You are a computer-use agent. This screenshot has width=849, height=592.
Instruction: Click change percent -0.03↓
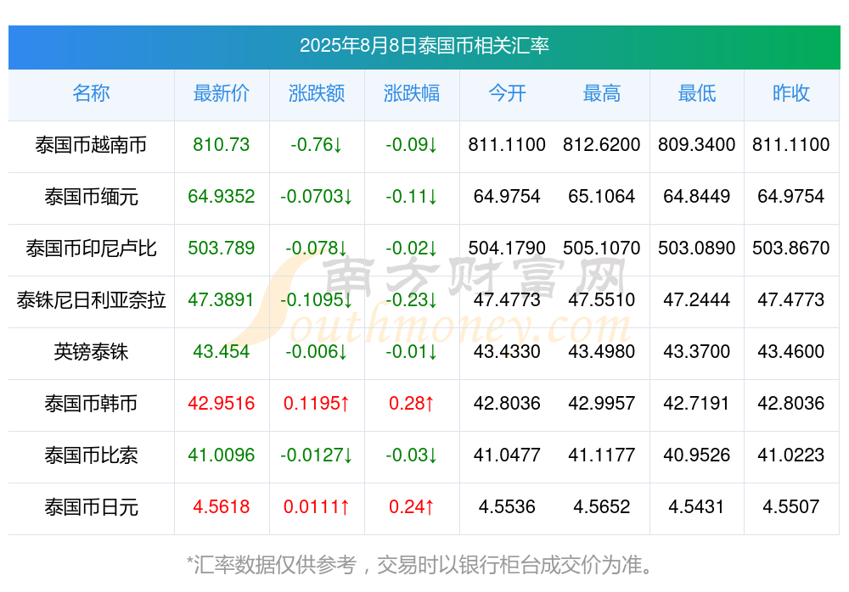[x=412, y=455]
